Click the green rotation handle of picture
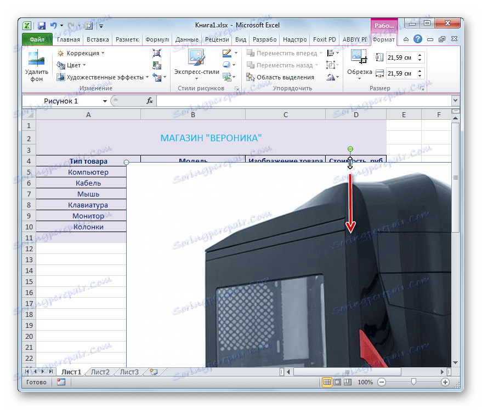 (x=350, y=149)
